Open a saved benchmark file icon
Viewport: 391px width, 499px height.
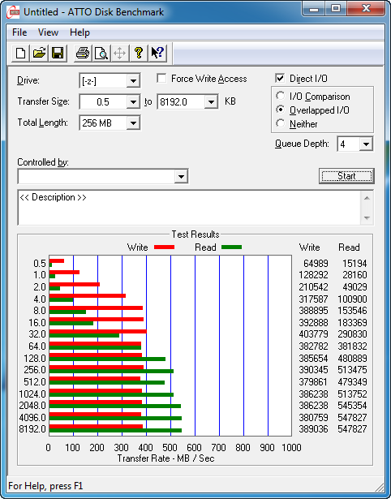coord(39,53)
